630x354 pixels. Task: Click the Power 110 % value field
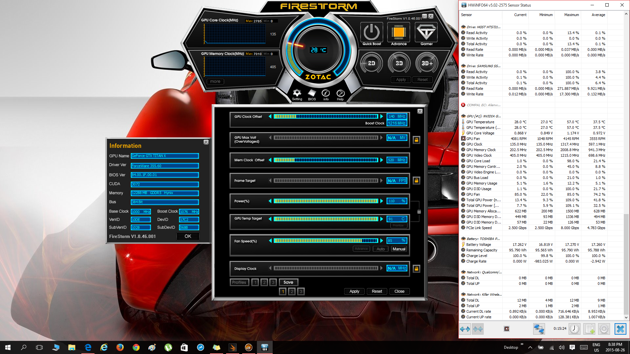coord(397,201)
